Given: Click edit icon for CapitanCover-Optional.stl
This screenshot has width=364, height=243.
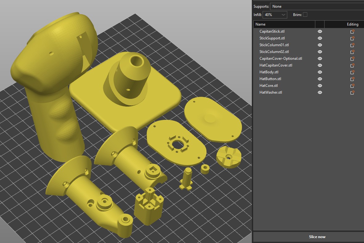Looking at the screenshot, I should [352, 59].
